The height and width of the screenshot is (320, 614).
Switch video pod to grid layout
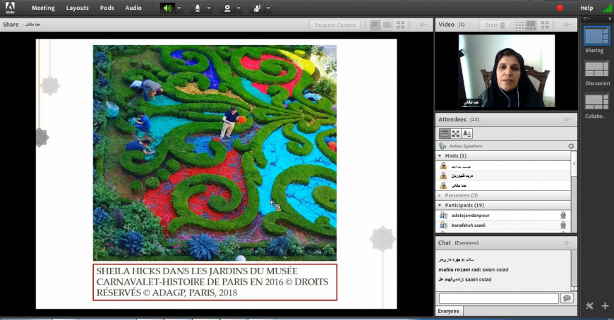(x=520, y=25)
